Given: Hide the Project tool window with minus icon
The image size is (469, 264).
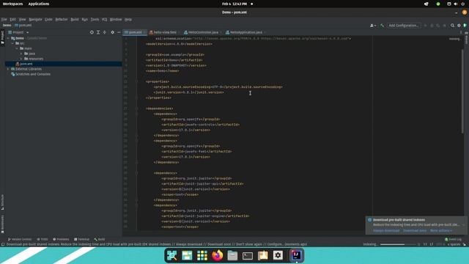Looking at the screenshot, I should point(119,32).
